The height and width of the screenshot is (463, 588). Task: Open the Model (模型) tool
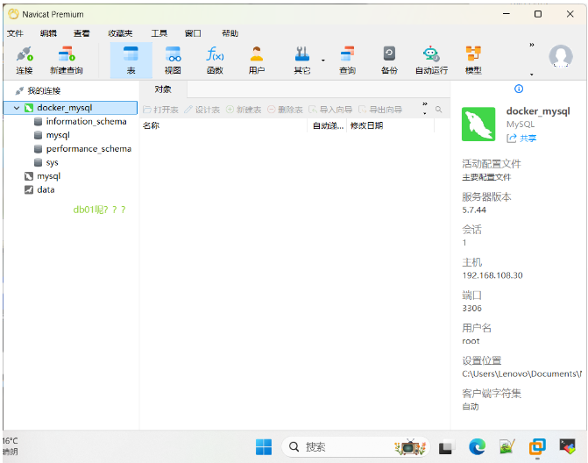point(473,61)
